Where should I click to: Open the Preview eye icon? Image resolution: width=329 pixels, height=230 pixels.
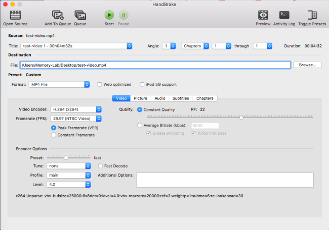(263, 15)
